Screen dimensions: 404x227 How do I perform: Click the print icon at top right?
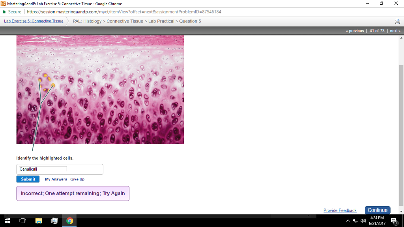[x=397, y=21]
